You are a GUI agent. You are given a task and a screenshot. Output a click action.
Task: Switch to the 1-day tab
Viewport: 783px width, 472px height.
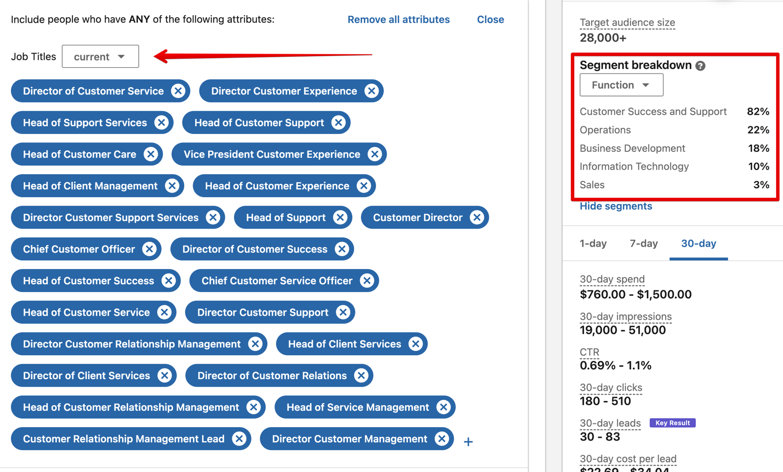tap(593, 244)
